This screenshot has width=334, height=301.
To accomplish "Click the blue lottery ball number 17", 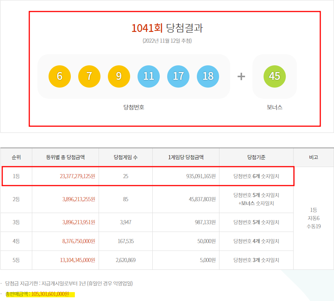I will tap(178, 76).
